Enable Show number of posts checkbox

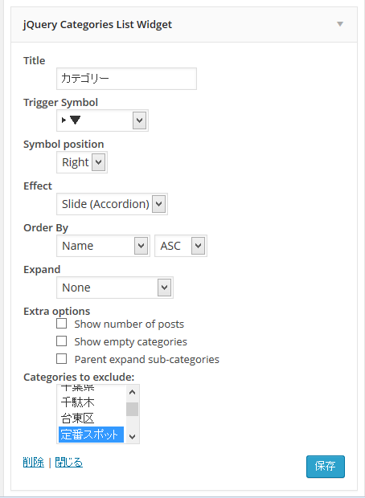(x=61, y=324)
